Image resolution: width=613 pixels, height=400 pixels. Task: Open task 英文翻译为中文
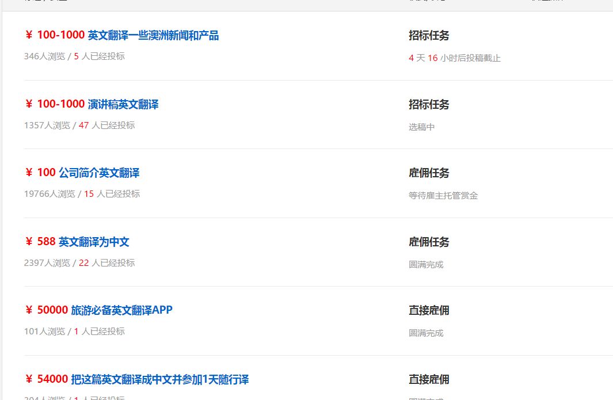pyautogui.click(x=94, y=242)
